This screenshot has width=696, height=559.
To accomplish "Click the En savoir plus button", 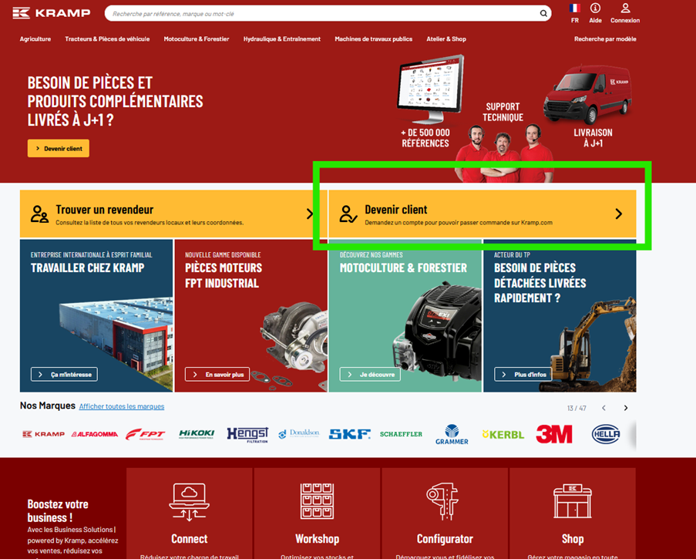I will pyautogui.click(x=217, y=375).
